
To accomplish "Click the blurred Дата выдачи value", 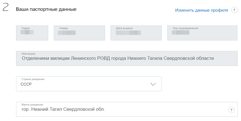I will (128, 33).
